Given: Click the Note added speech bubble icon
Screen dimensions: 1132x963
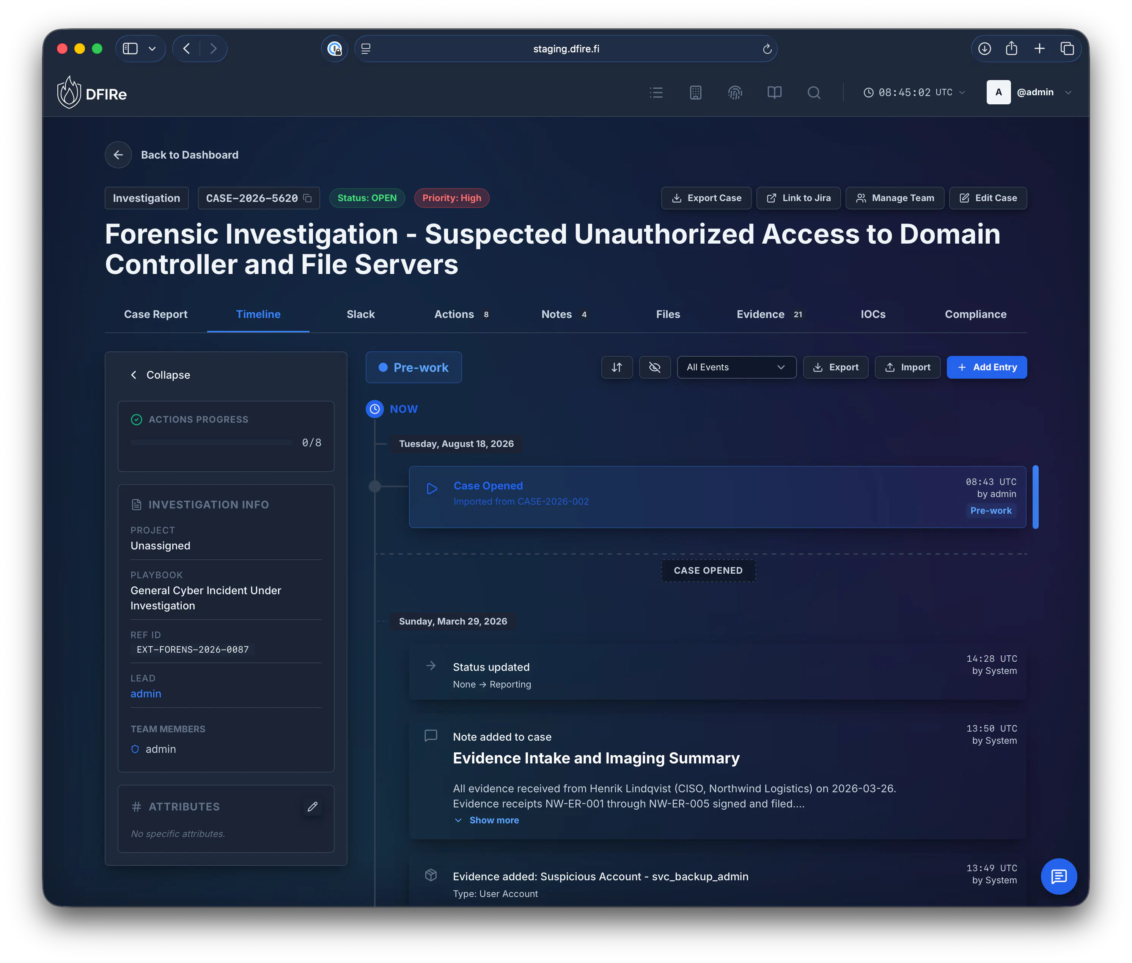Looking at the screenshot, I should (431, 736).
